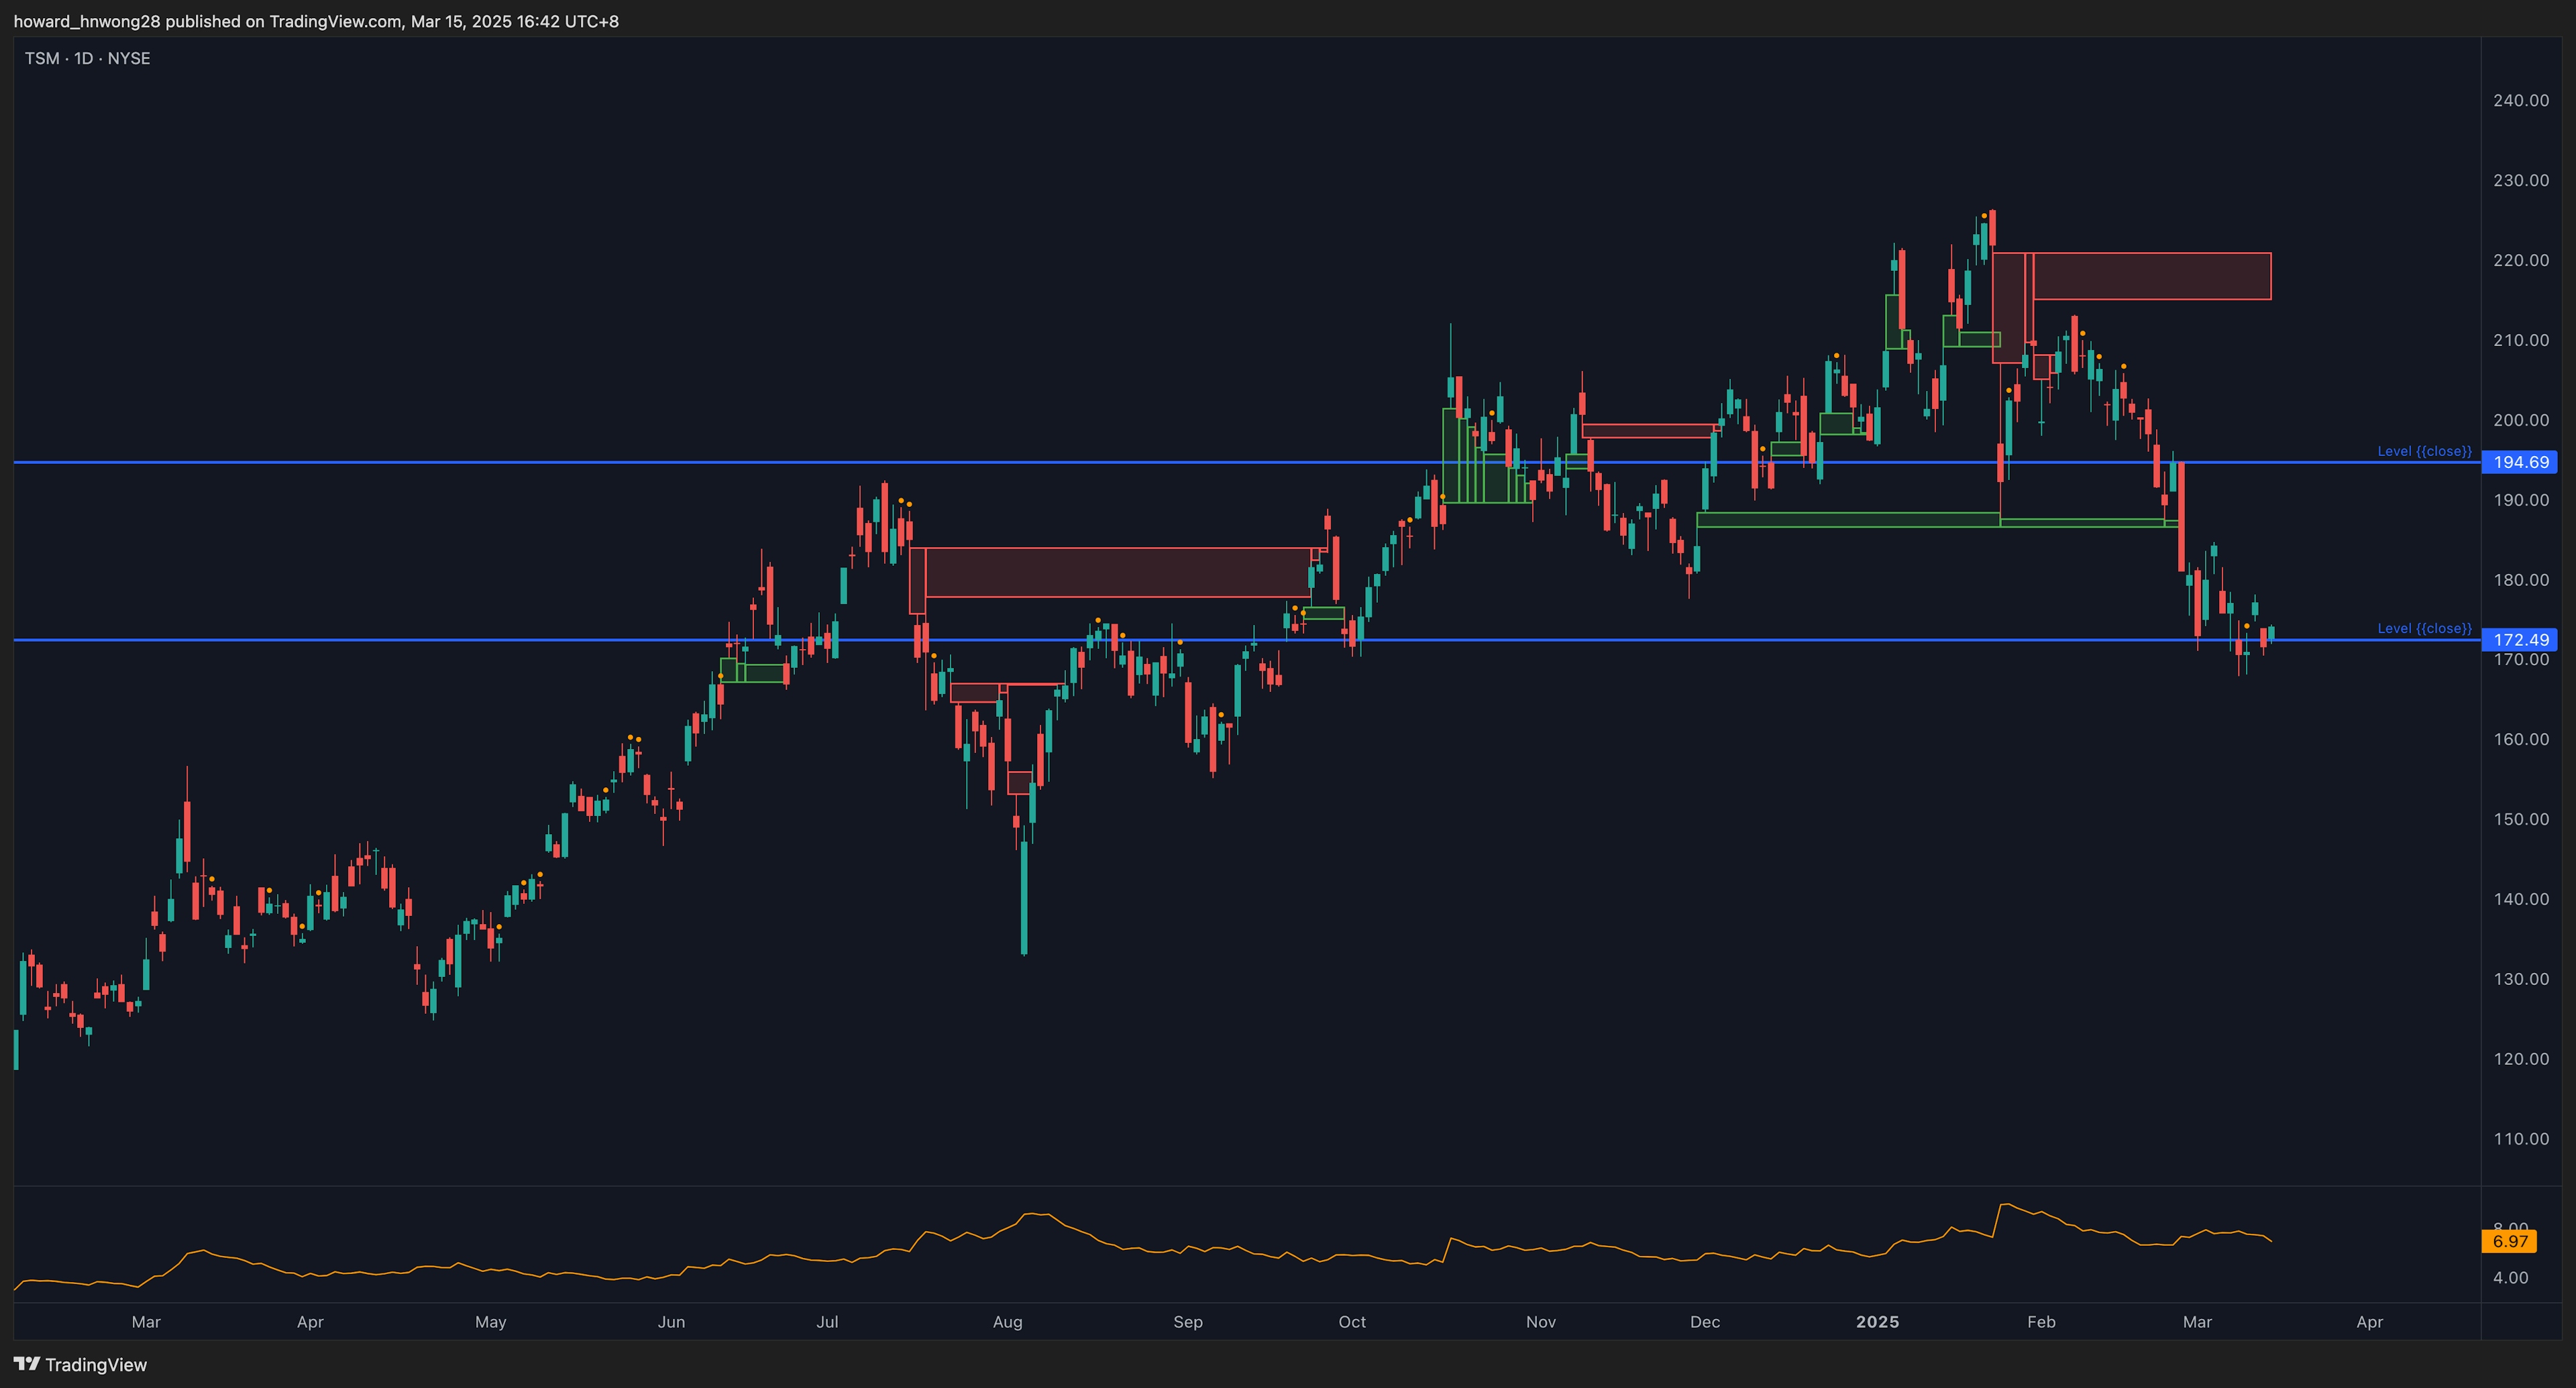Image resolution: width=2576 pixels, height=1388 pixels.
Task: Click the TSM 1D NYSE symbol label
Action: click(87, 59)
